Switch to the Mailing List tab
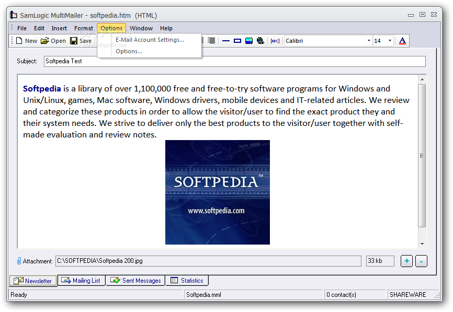 click(x=81, y=281)
